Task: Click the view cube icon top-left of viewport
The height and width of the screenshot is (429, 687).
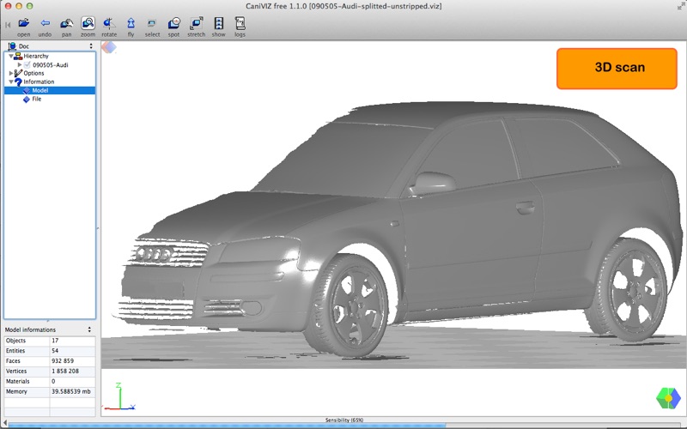Action: tap(109, 47)
